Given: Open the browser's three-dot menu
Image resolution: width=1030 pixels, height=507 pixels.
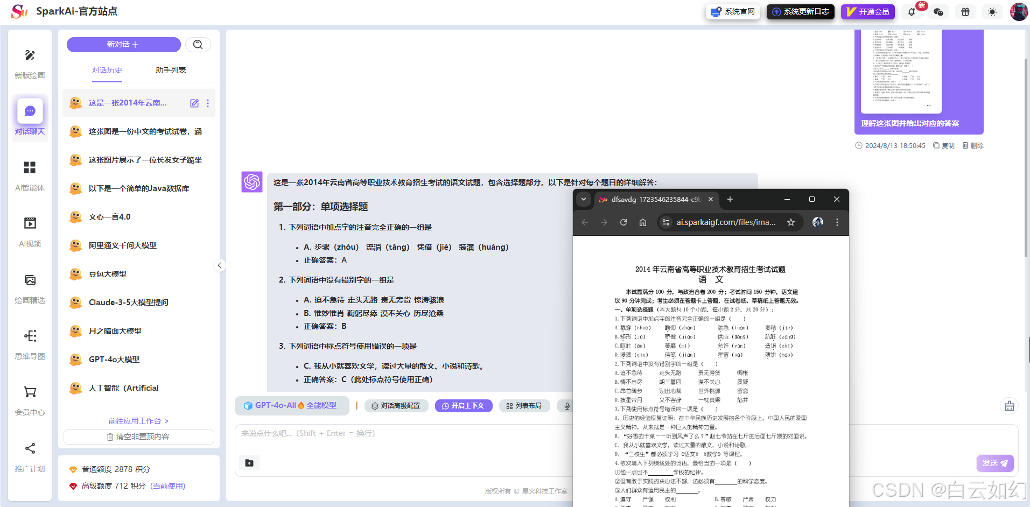Looking at the screenshot, I should pos(837,222).
